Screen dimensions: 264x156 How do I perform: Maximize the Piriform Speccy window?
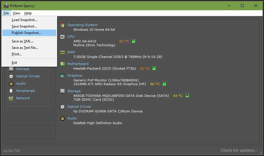point(242,6)
